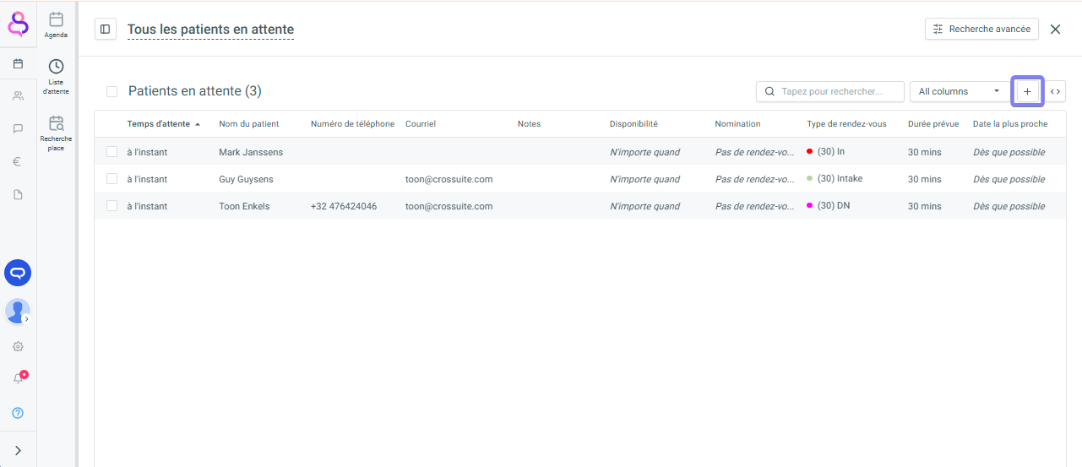This screenshot has width=1082, height=467.
Task: Expand table width with arrows button
Action: [x=1055, y=91]
